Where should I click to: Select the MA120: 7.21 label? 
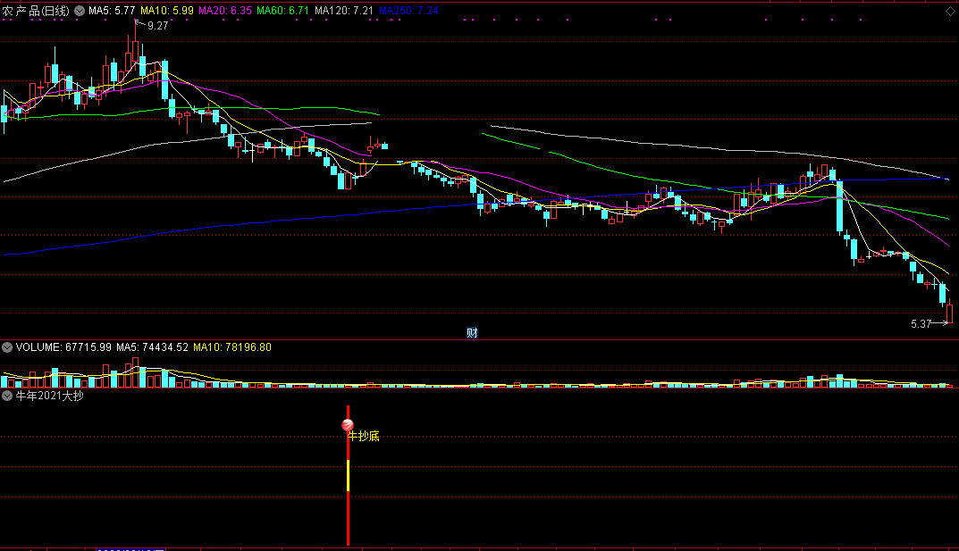pos(344,11)
